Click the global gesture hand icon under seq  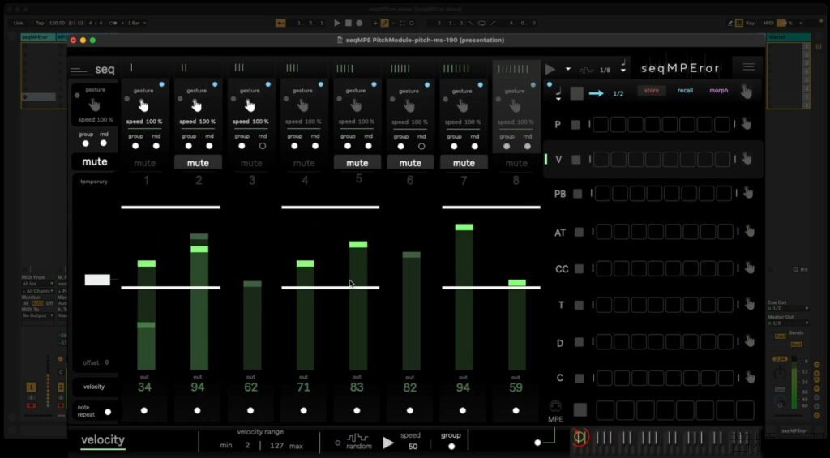pos(94,105)
